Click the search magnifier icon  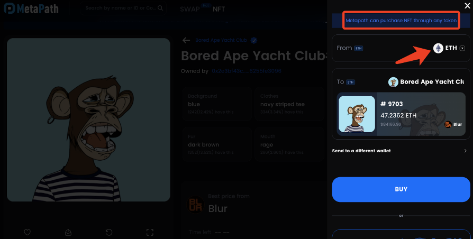pos(161,8)
